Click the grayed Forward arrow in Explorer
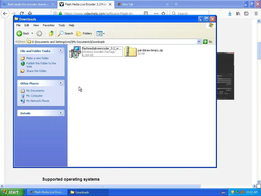This screenshot has width=261, height=196. pyautogui.click(x=39, y=33)
